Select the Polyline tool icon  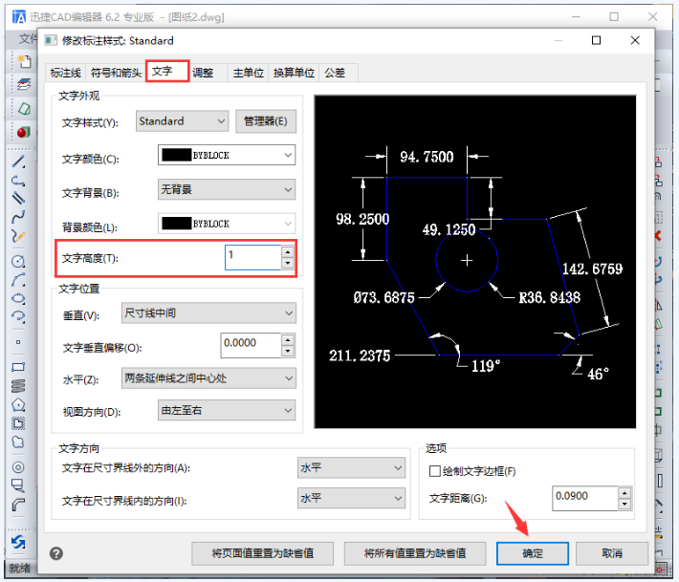tap(18, 180)
